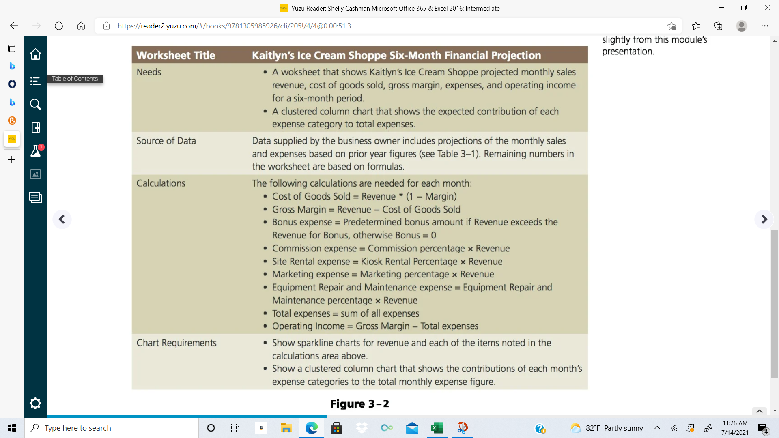Viewport: 779px width, 438px height.
Task: Click the URL address bar
Action: [387, 26]
